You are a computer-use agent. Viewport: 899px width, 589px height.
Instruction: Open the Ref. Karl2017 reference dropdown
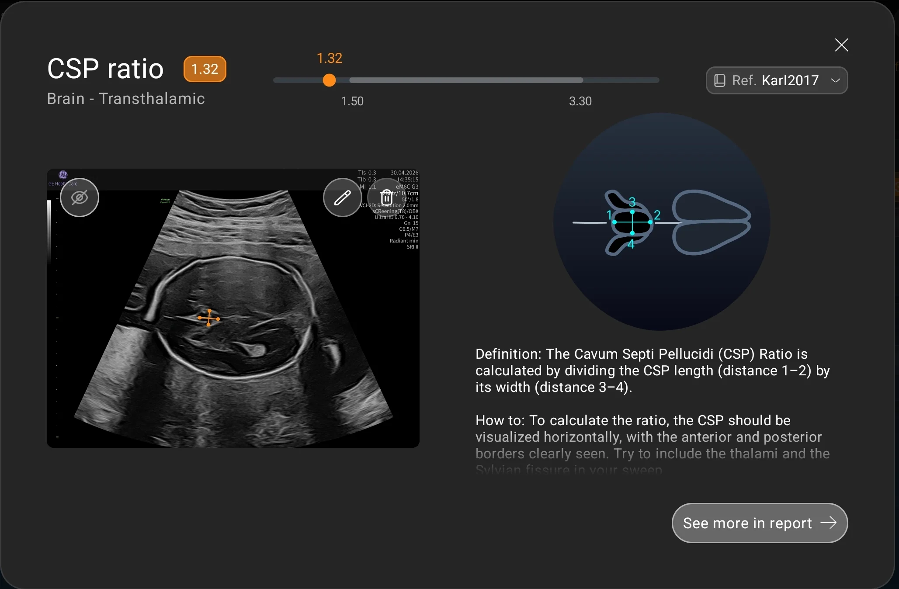(x=777, y=80)
